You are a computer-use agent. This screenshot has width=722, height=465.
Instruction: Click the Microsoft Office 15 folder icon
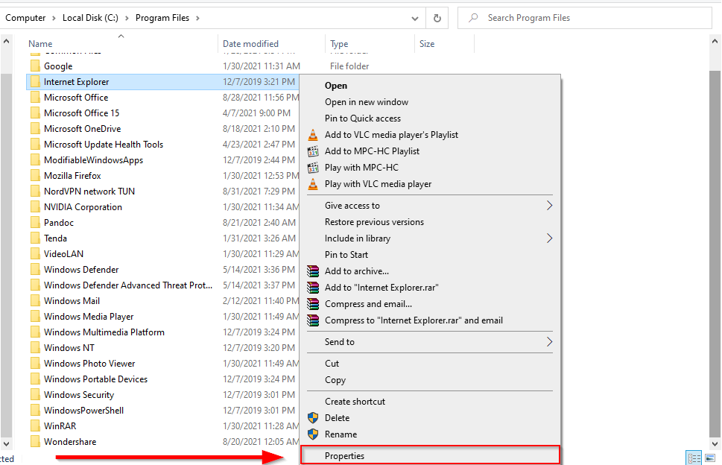(35, 113)
